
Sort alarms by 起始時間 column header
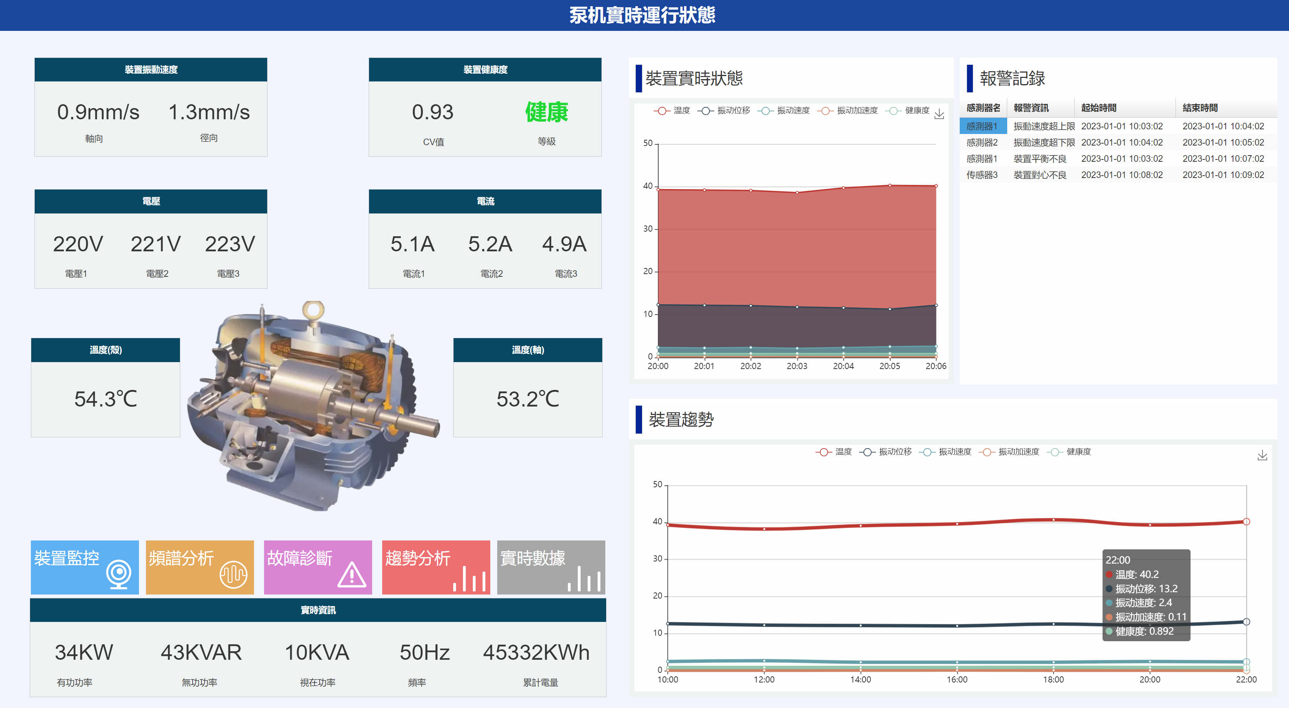click(1098, 108)
